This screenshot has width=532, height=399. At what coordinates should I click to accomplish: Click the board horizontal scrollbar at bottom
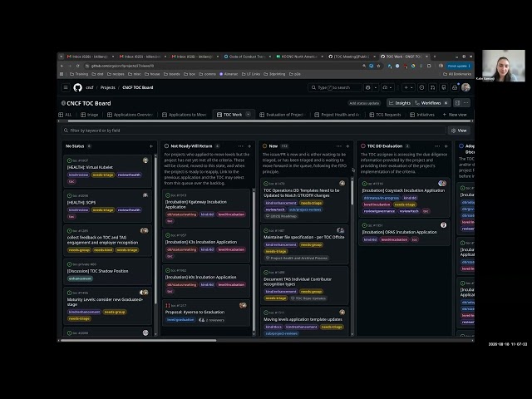139,340
